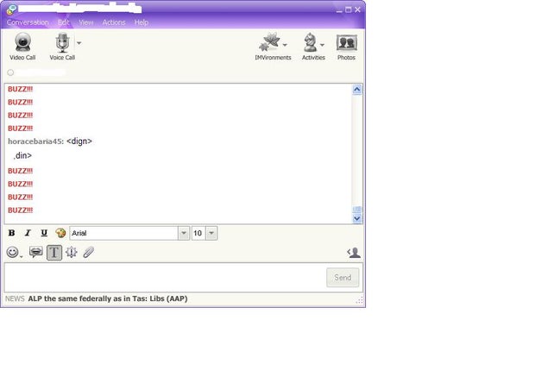Click the window resize grip corner
Screen dimensions: 535x383
(359, 300)
